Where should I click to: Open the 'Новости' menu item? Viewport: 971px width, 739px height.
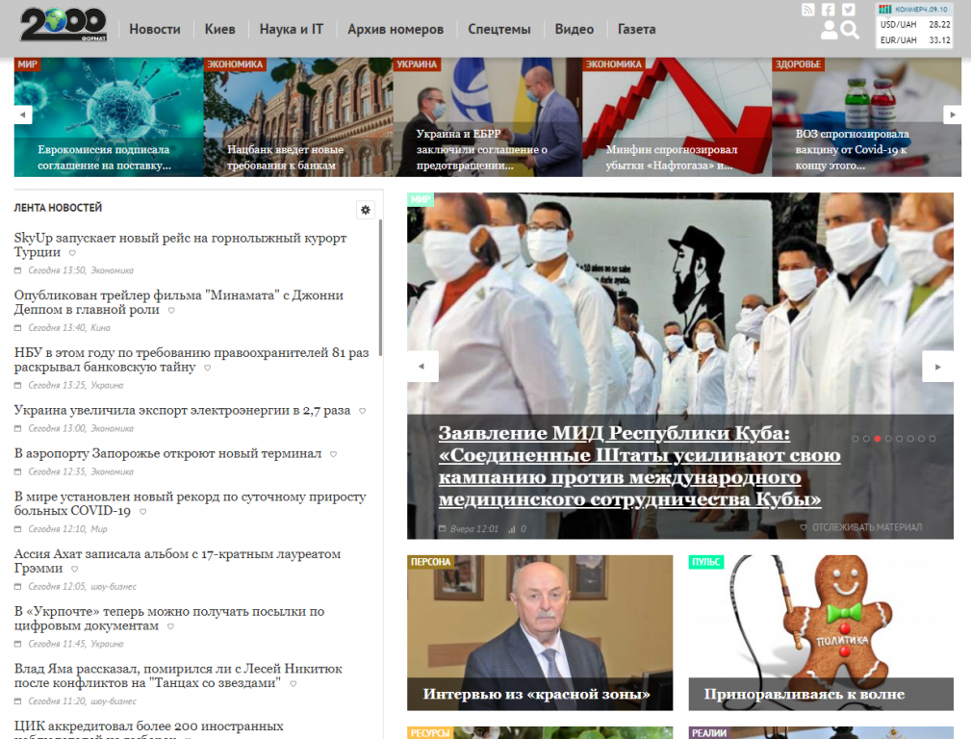point(155,29)
